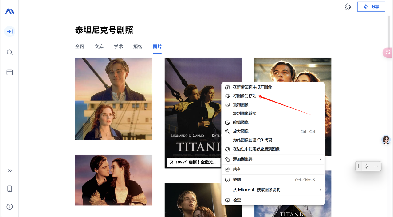Select 在边栏中使用必应搜索图像
Screen dimensions: 393x217
pos(273,149)
